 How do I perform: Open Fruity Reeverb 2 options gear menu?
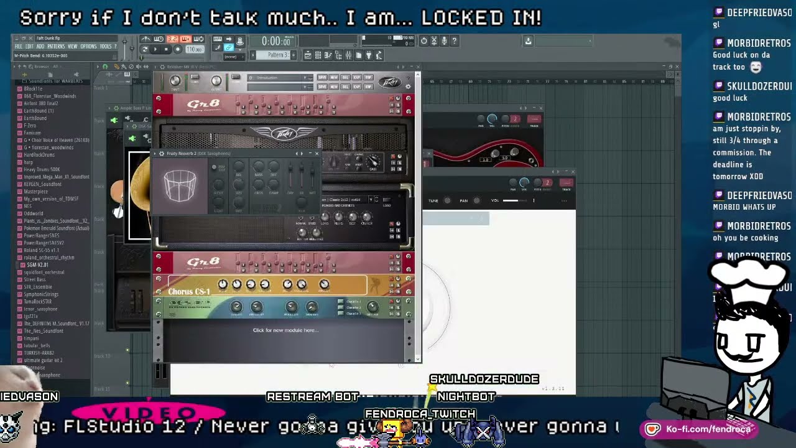[x=162, y=154]
